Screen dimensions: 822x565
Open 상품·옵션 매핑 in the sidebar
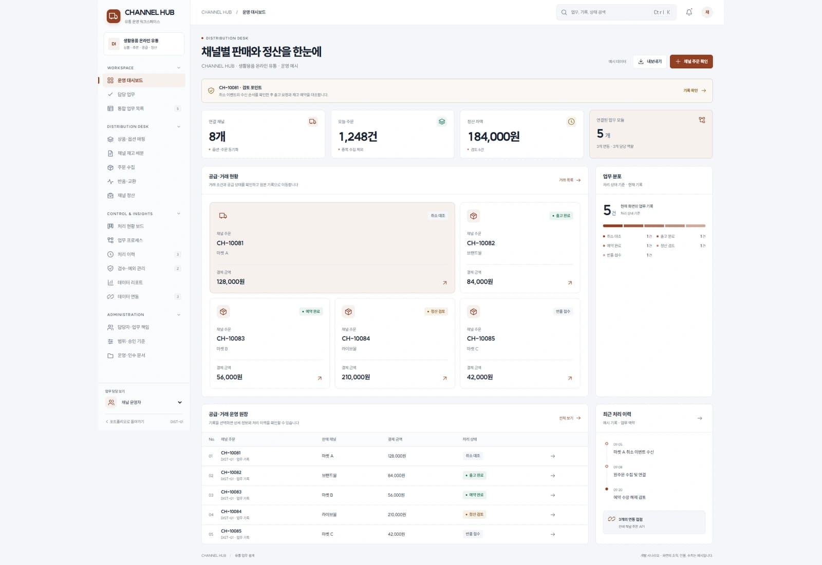point(144,139)
